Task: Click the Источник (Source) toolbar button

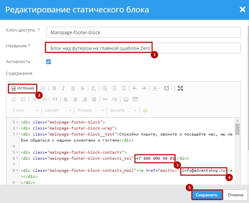Action: [23, 88]
